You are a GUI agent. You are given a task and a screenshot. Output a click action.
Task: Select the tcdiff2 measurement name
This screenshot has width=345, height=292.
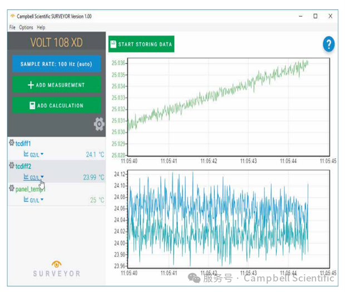[23, 166]
